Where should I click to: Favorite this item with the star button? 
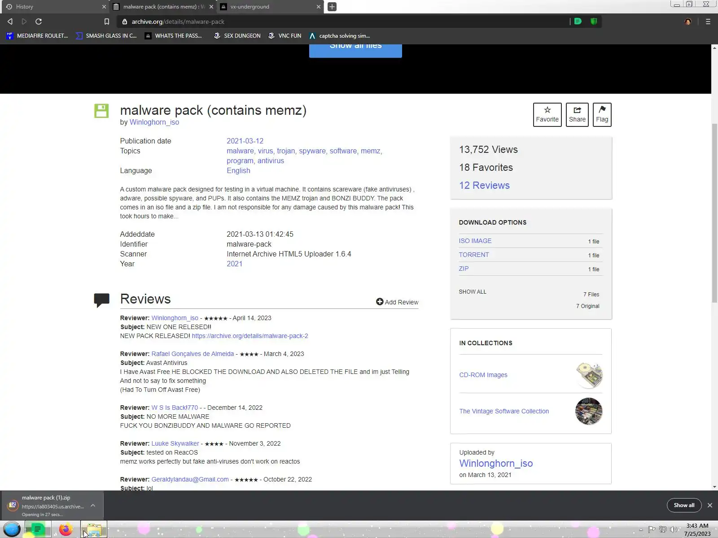547,115
